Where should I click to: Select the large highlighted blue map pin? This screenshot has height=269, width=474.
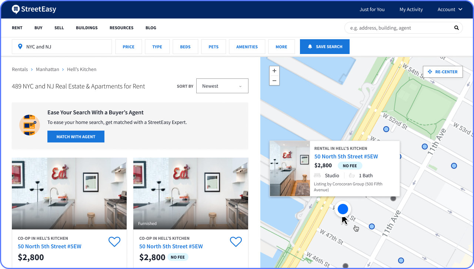click(x=343, y=209)
